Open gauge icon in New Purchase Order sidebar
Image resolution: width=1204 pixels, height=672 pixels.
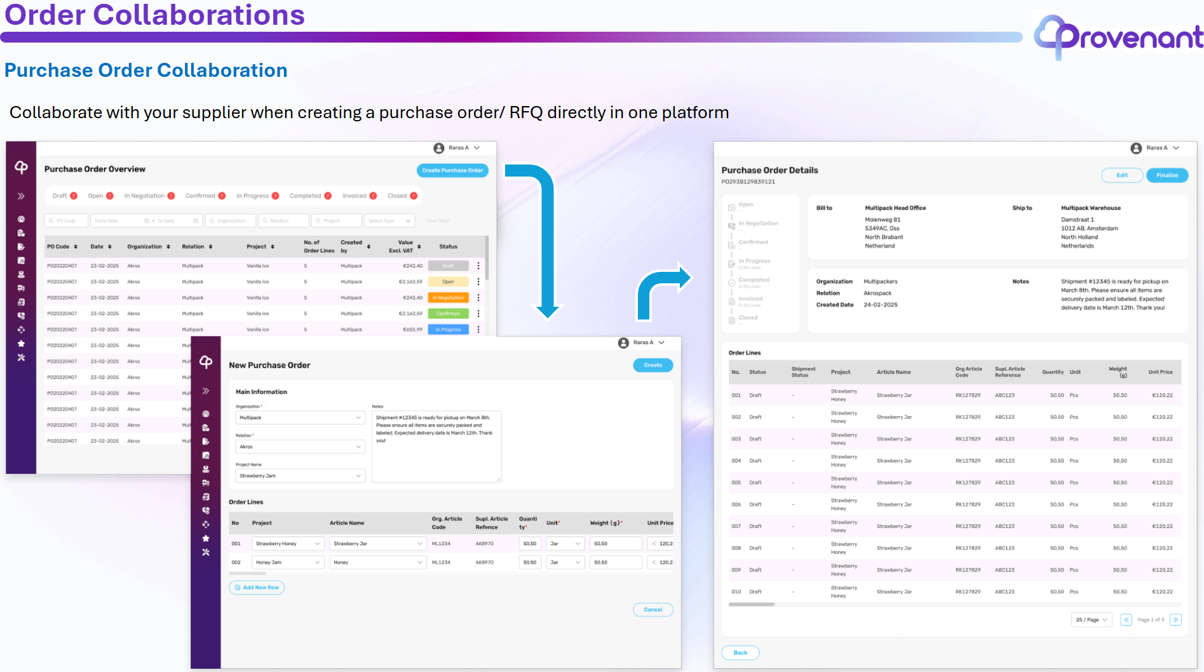pyautogui.click(x=206, y=413)
